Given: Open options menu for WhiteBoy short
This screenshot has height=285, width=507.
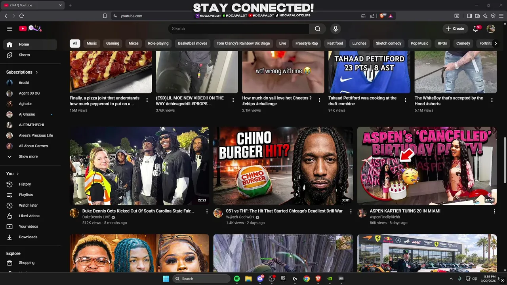Looking at the screenshot, I should 492,100.
